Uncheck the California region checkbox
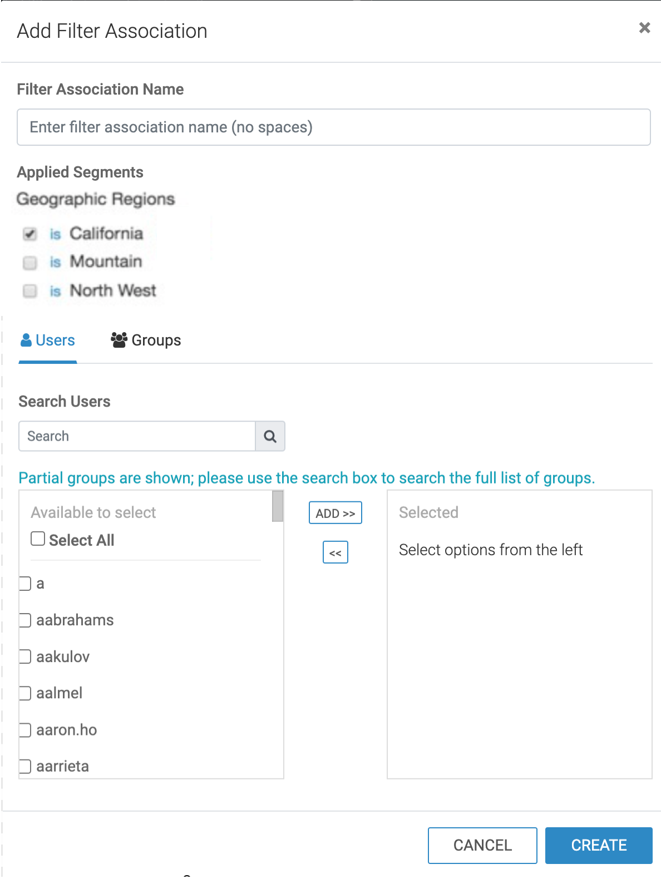The width and height of the screenshot is (661, 879). [30, 234]
